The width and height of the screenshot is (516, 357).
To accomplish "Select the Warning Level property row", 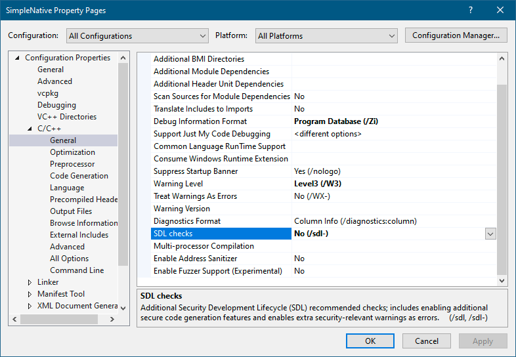I will point(178,184).
